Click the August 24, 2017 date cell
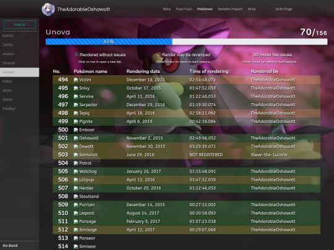Image resolution: width=334 pixels, height=250 pixels. pos(143,213)
